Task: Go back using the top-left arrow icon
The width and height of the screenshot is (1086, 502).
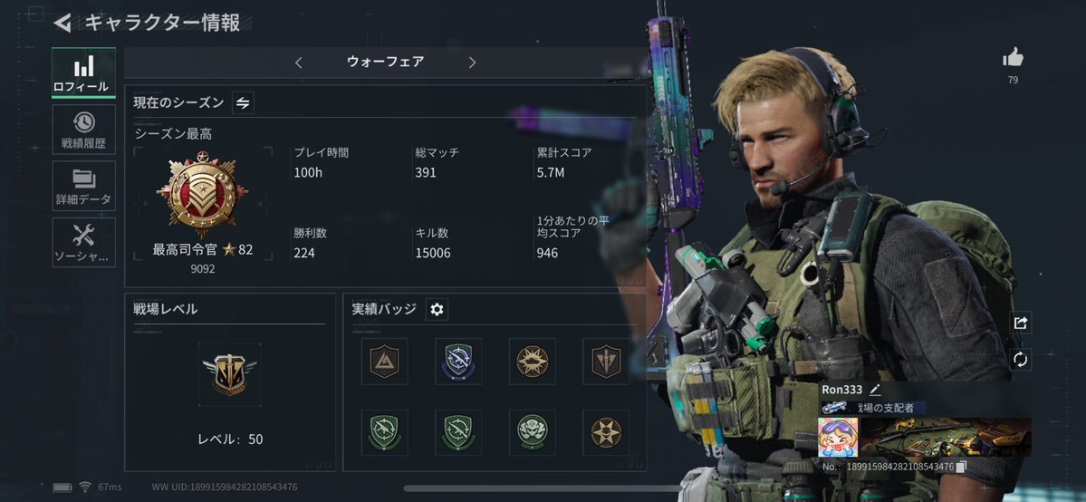Action: (62, 23)
